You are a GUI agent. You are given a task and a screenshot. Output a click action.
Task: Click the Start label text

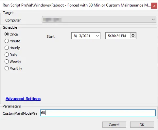click(50, 36)
